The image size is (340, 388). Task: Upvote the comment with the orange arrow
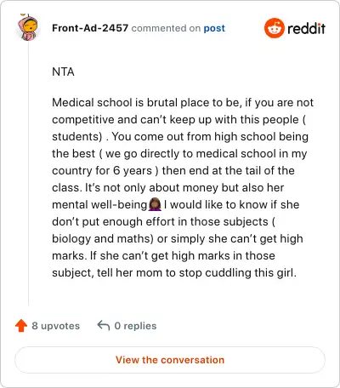click(21, 326)
